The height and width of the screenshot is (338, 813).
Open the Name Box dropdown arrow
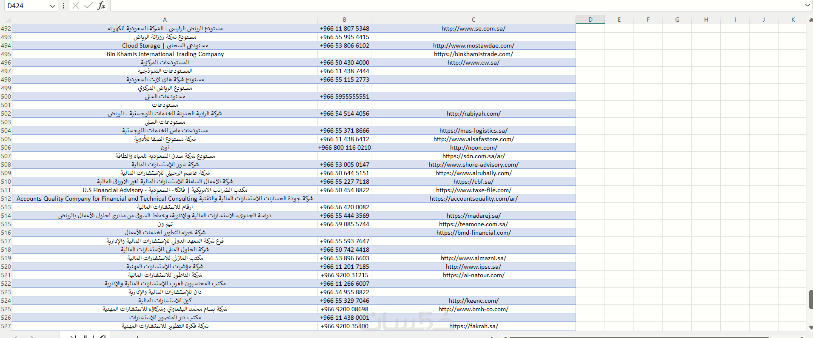pos(52,6)
